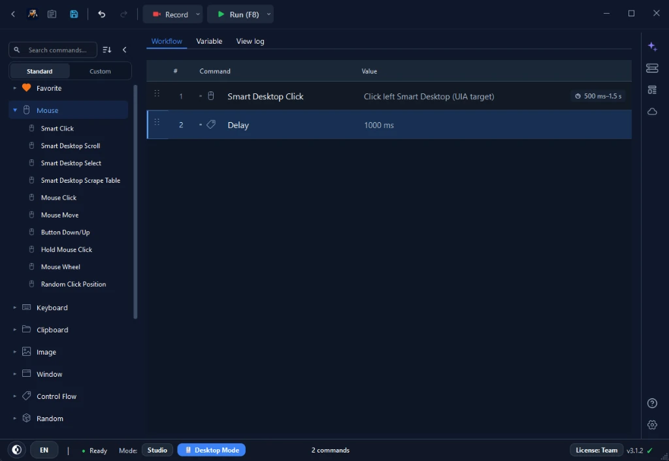Select the Random Click Position command
This screenshot has height=461, width=669.
tap(73, 284)
